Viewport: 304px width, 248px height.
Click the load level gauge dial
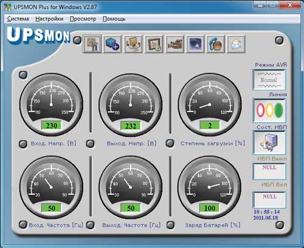210,105
